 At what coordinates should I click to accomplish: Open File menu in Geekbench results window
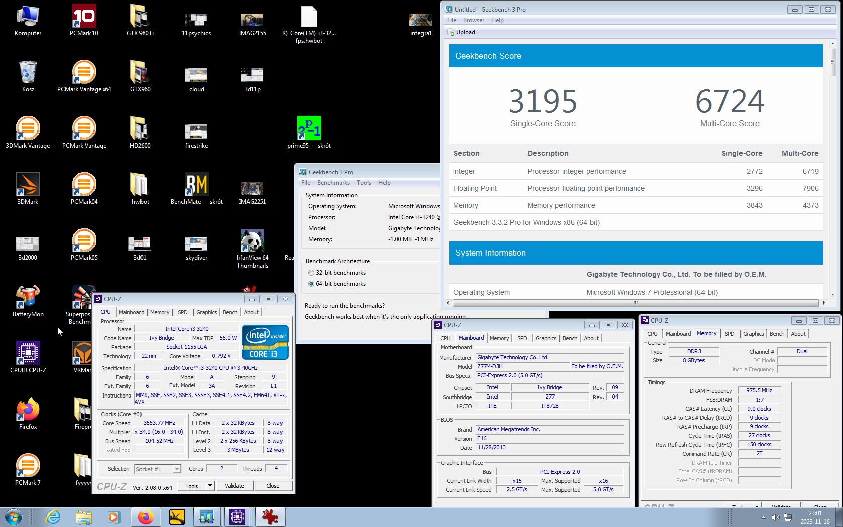coord(452,20)
